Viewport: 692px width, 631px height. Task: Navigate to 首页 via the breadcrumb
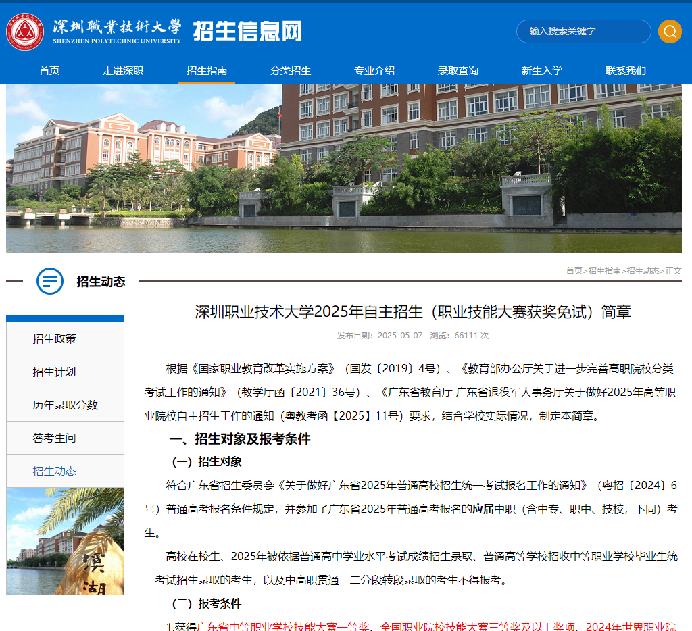(574, 270)
